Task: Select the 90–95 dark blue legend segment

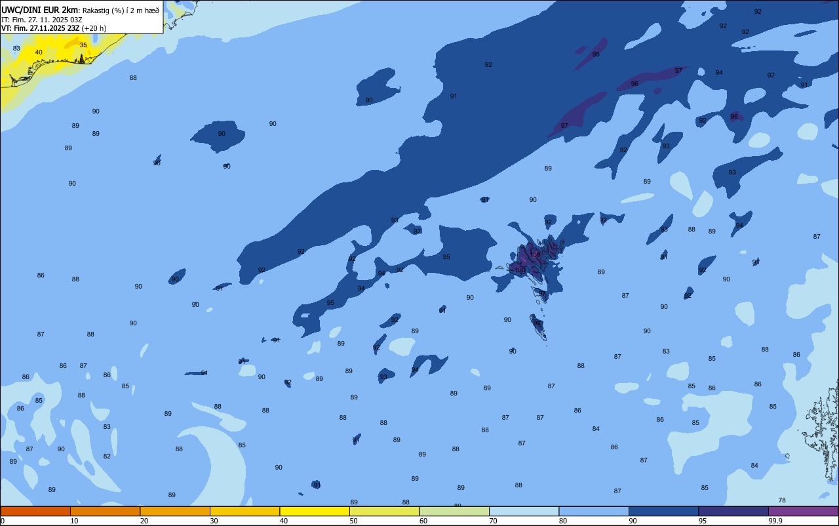Action: point(663,511)
